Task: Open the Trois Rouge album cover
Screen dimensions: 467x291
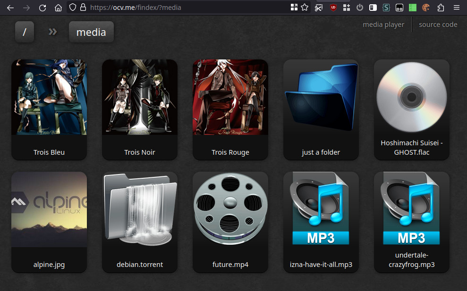Action: coord(230,97)
